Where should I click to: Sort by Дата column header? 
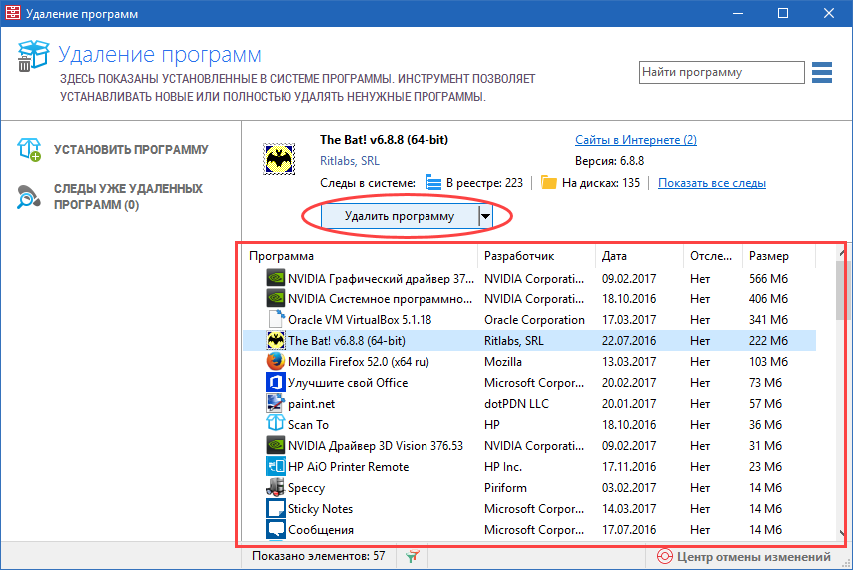point(639,256)
